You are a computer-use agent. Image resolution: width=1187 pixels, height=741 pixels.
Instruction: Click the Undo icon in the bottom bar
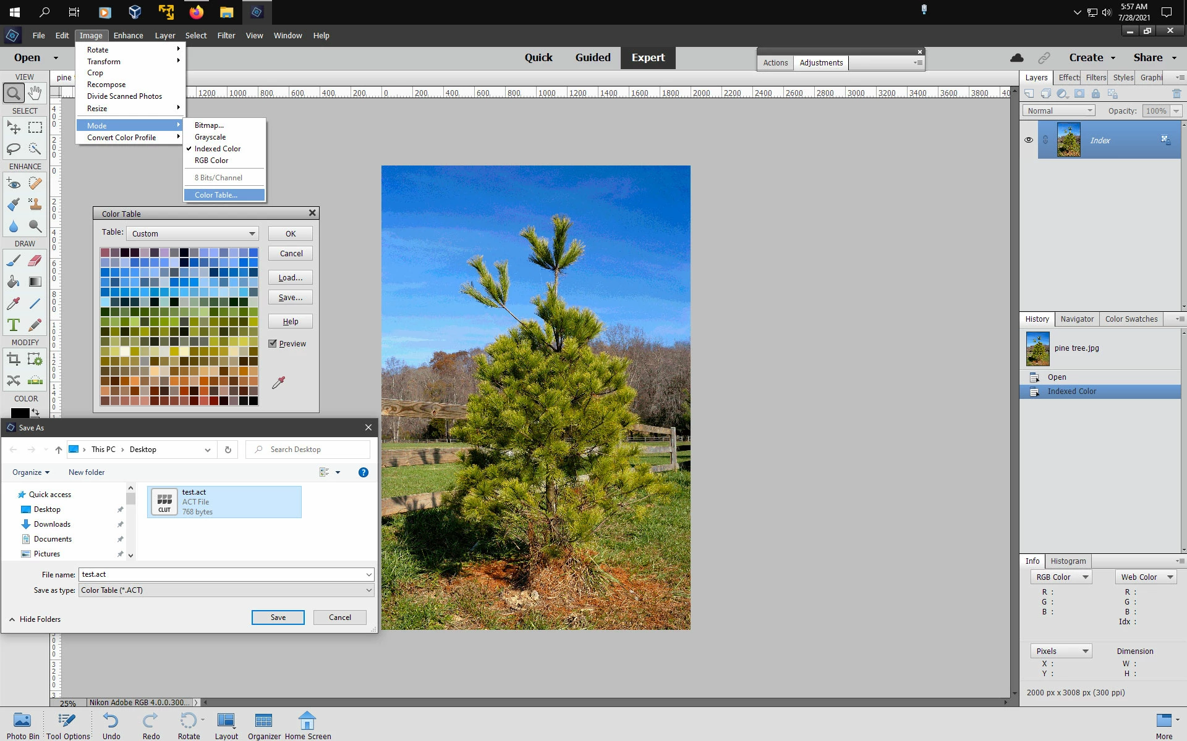pos(111,721)
